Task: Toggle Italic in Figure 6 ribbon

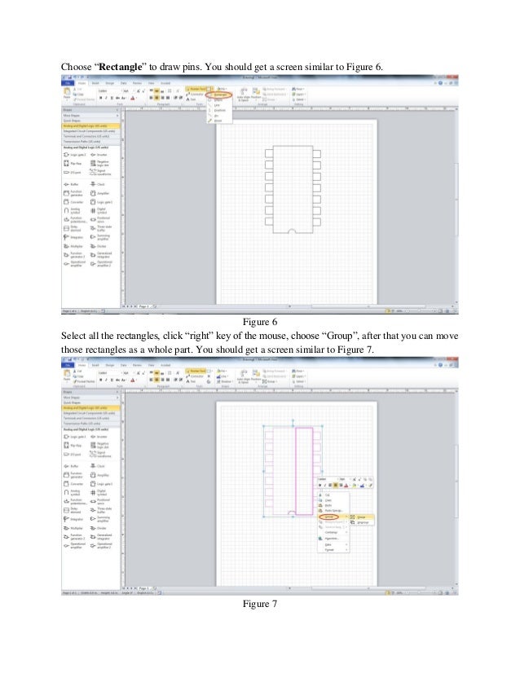Action: coord(106,99)
